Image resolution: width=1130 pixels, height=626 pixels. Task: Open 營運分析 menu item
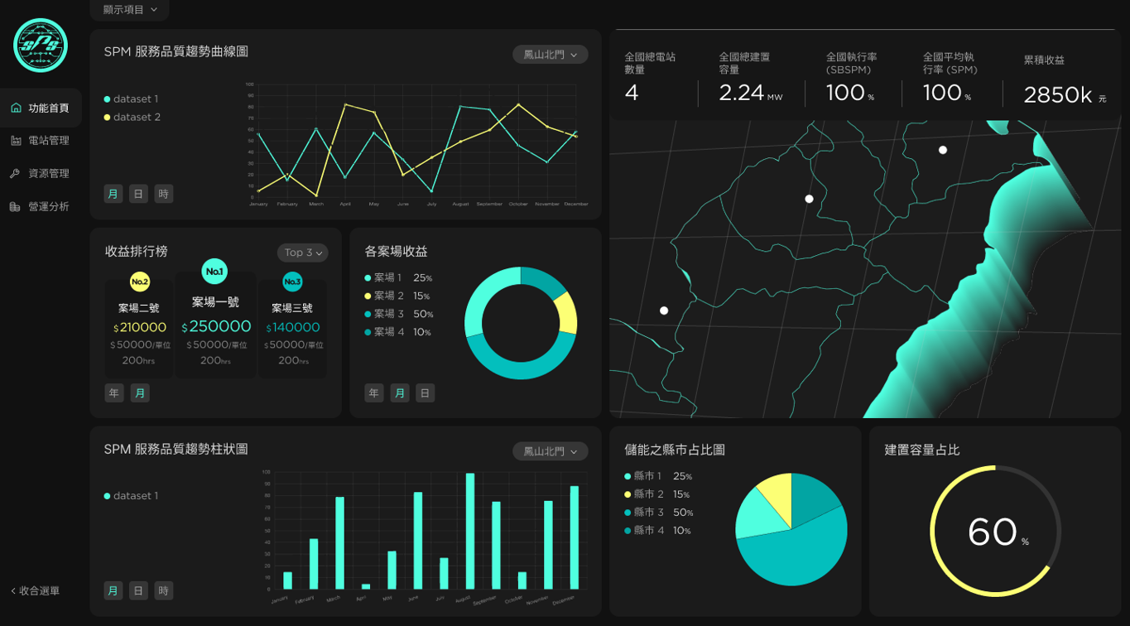point(48,207)
